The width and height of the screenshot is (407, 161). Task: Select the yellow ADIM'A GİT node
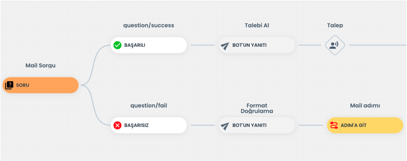[x=365, y=125]
